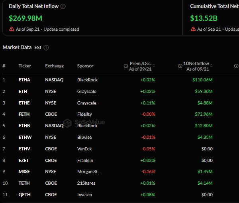Select the ETHW ticker
239x203 pixels.
point(25,137)
